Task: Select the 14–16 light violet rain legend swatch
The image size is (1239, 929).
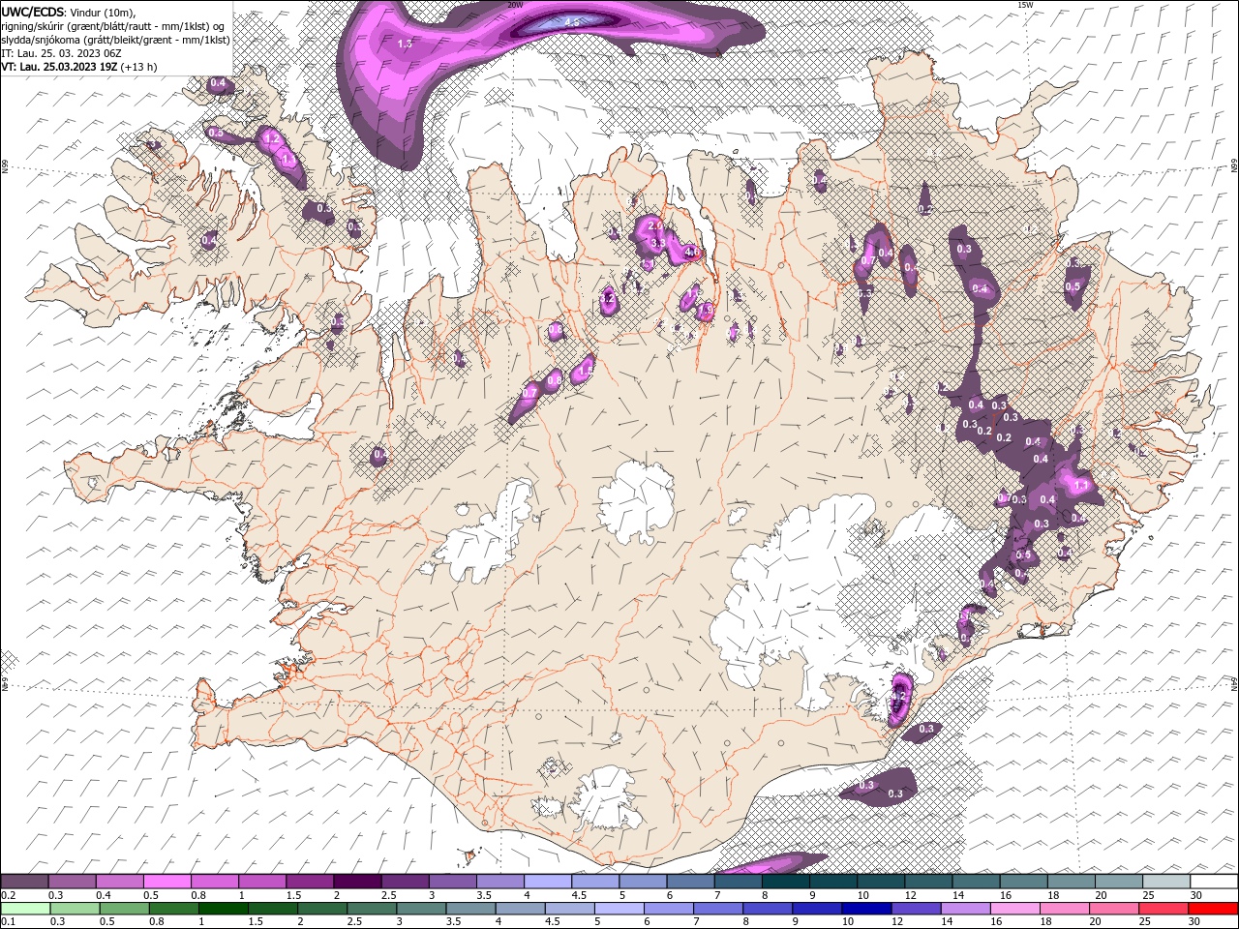Action: pyautogui.click(x=965, y=909)
